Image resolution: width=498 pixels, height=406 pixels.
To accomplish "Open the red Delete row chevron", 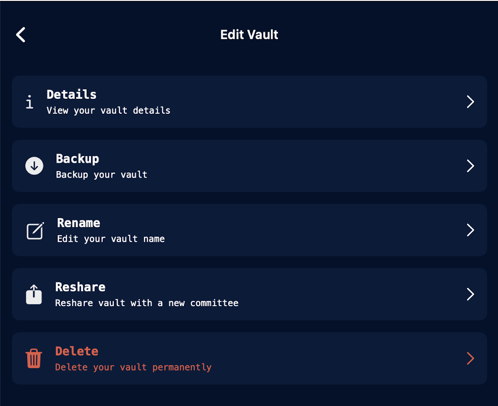I will click(x=470, y=359).
